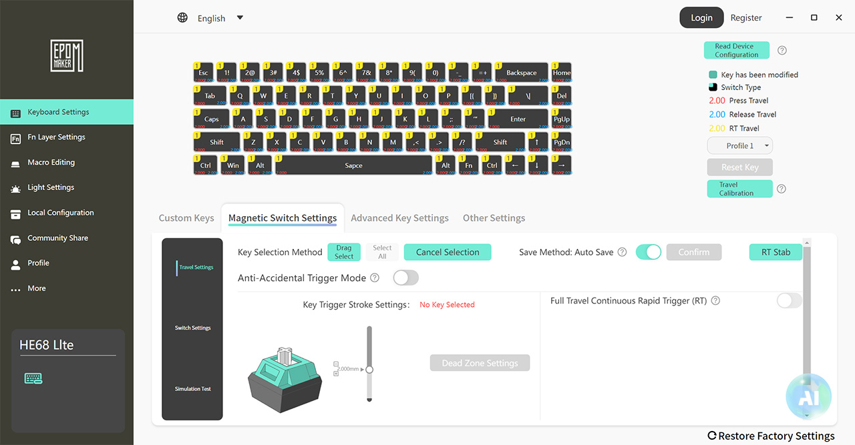This screenshot has height=445, width=855.
Task: Open Macro Editing from the sidebar
Action: (51, 163)
